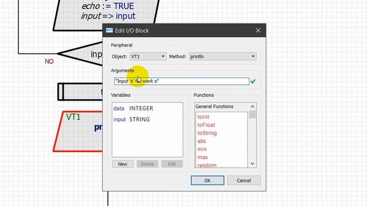Select the subroutine call block on canvas
Image resolution: width=367 pixels, height=206 pixels.
coord(80,92)
